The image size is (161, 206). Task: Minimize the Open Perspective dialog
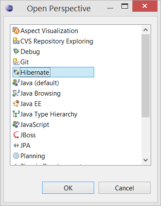[110, 8]
